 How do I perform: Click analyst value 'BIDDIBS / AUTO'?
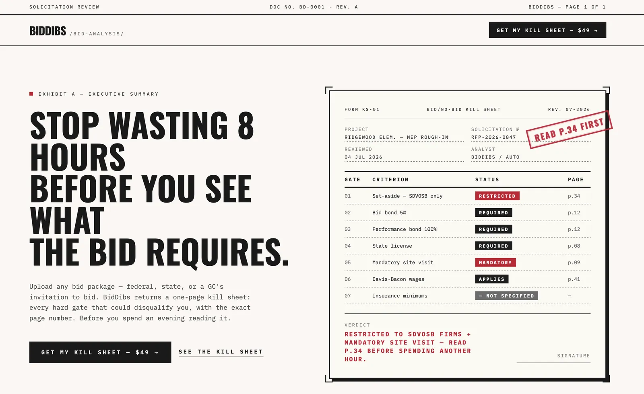coord(495,157)
